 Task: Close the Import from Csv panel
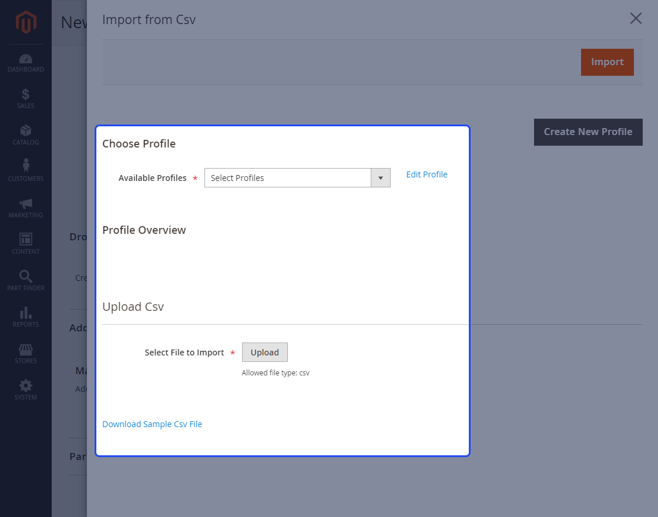tap(636, 18)
